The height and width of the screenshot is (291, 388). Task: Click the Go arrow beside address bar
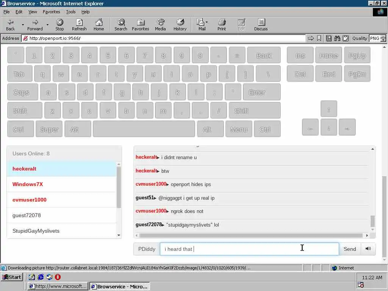(311, 38)
